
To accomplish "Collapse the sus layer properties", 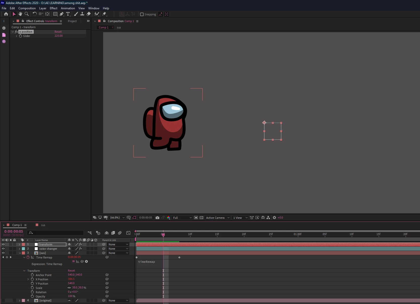I will 20,253.
